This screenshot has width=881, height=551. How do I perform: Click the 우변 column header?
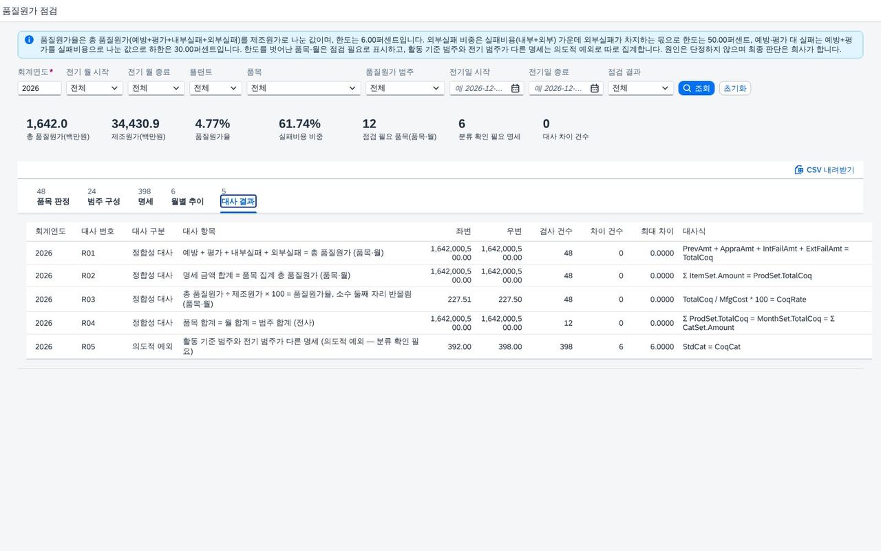click(x=514, y=231)
